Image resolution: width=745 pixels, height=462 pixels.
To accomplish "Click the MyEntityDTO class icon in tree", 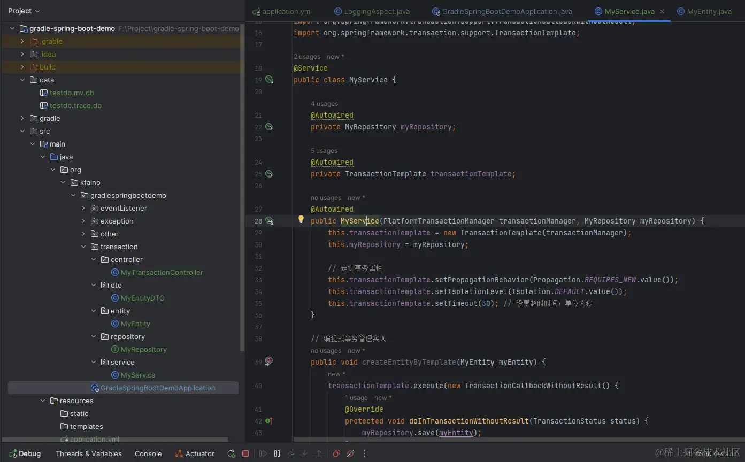I will click(115, 298).
